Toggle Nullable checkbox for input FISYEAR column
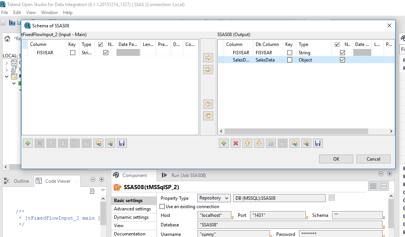 (106, 53)
